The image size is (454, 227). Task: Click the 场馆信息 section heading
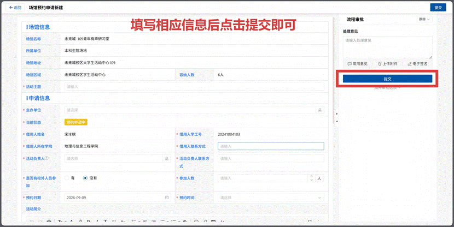38,27
